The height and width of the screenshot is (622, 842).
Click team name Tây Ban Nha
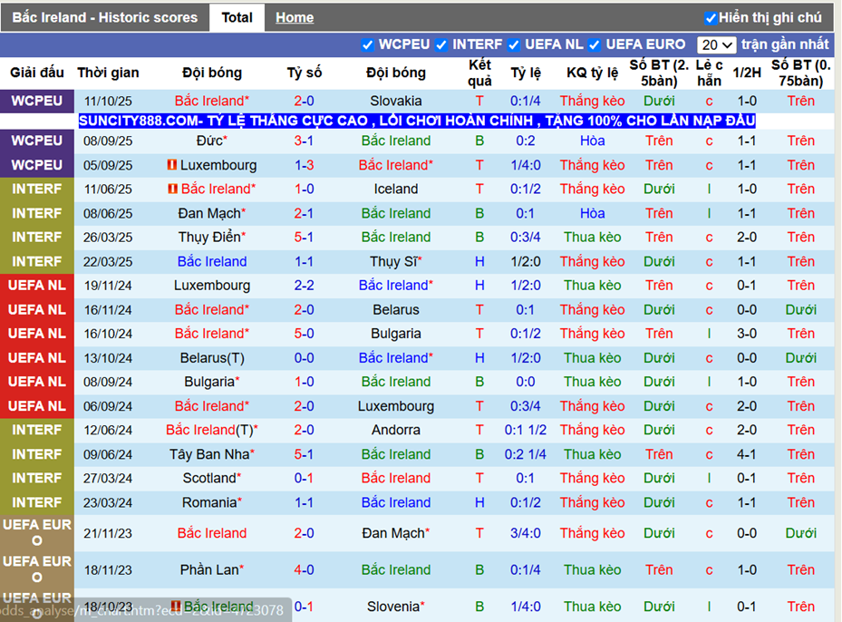211,454
